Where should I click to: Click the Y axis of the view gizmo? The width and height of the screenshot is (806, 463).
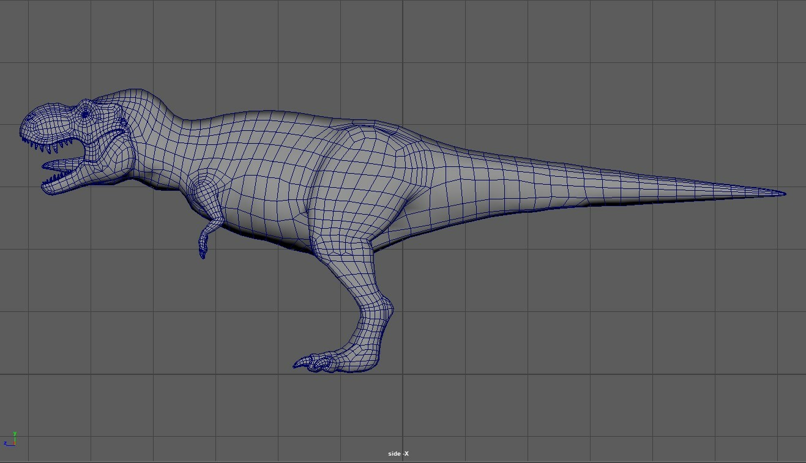(x=15, y=440)
